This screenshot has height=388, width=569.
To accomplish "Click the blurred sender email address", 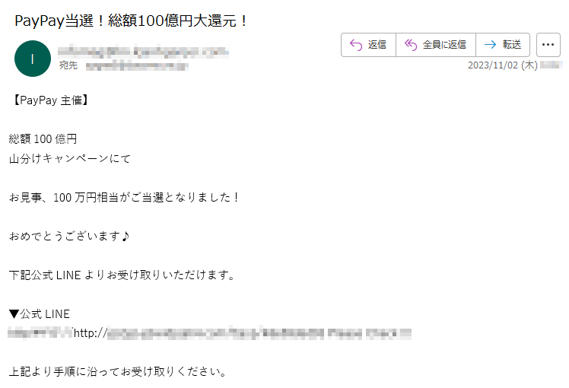I will click(143, 52).
